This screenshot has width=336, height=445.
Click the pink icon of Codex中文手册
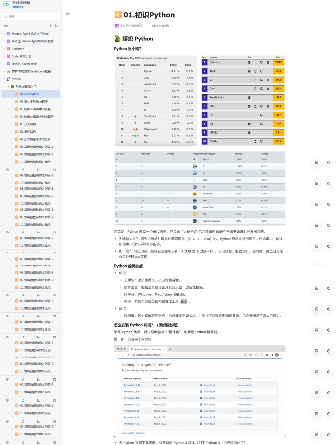coord(8,56)
